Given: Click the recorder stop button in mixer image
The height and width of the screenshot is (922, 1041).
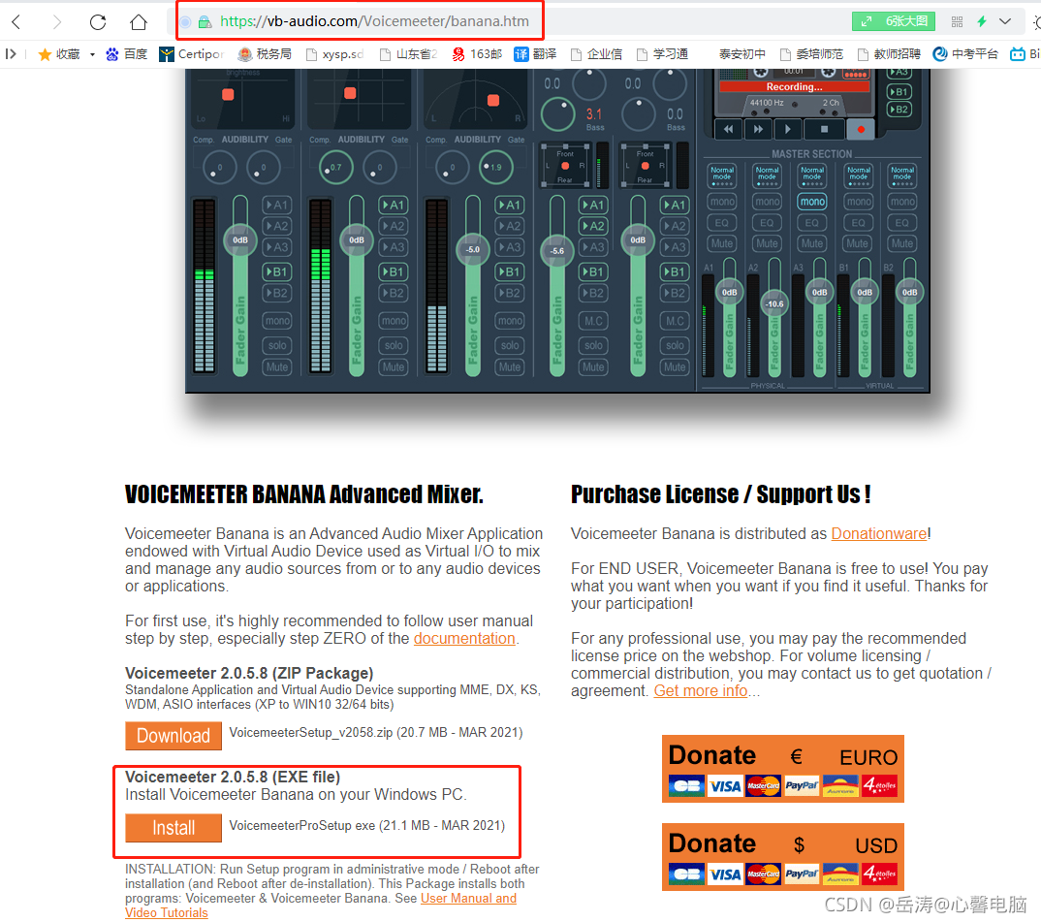Looking at the screenshot, I should pyautogui.click(x=824, y=129).
